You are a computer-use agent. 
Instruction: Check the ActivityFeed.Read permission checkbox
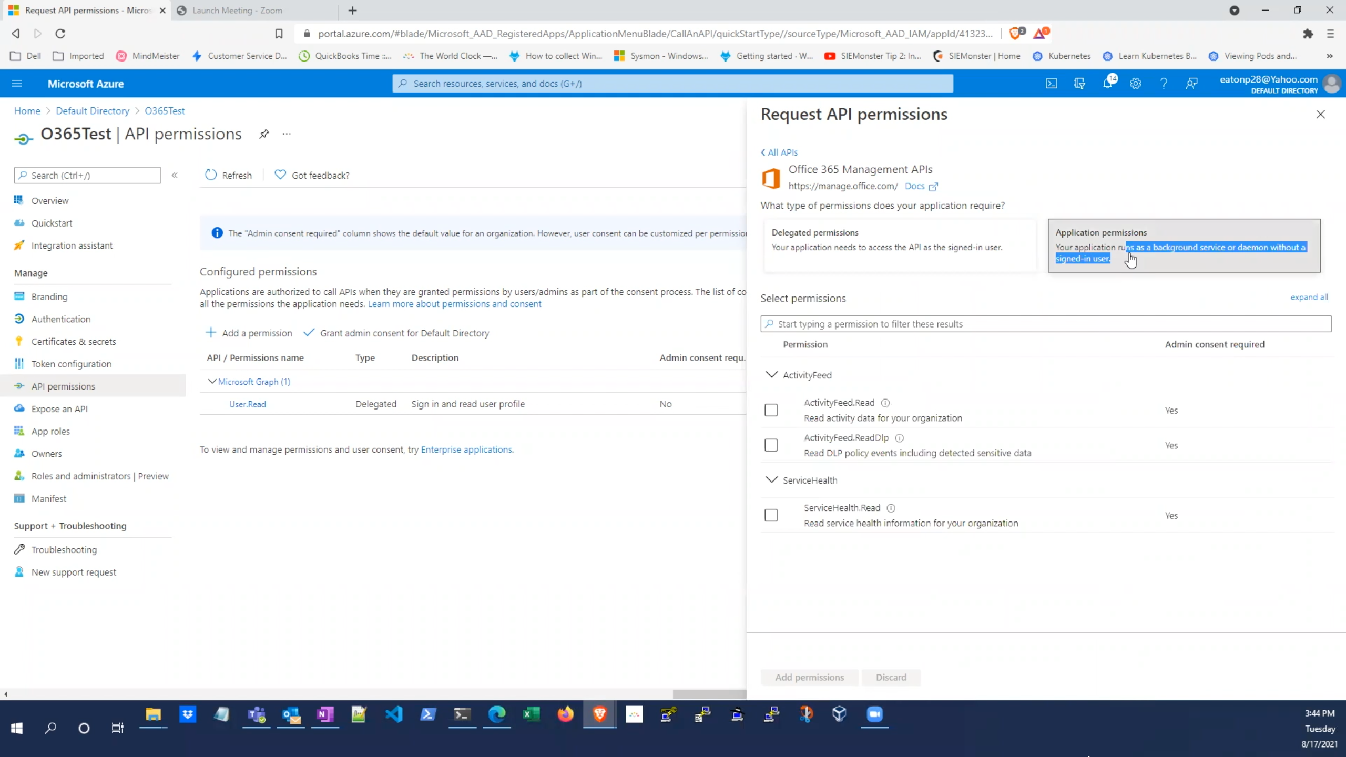pos(771,410)
